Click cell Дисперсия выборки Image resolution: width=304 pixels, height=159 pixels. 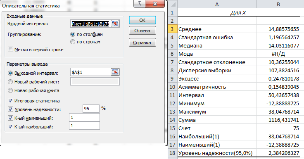click(x=217, y=70)
